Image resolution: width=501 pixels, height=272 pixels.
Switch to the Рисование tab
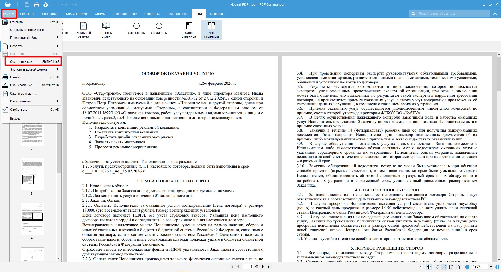point(50,14)
